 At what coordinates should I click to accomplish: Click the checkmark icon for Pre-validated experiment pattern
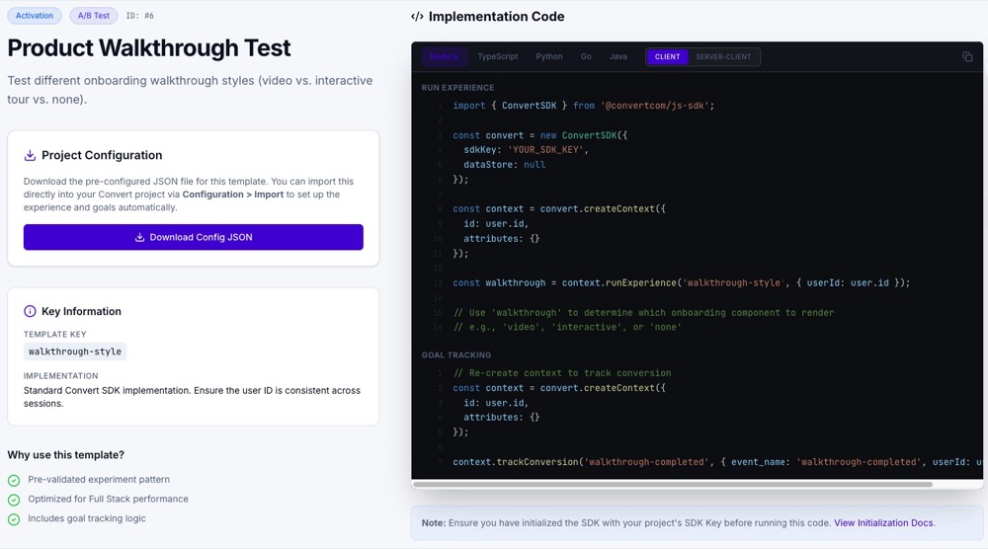14,481
